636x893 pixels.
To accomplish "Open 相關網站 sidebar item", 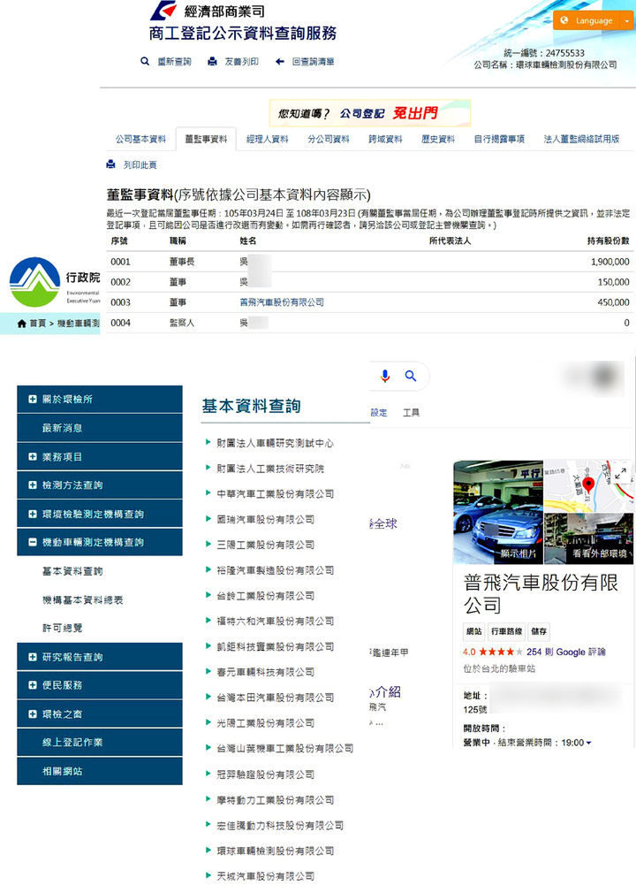I will [100, 771].
